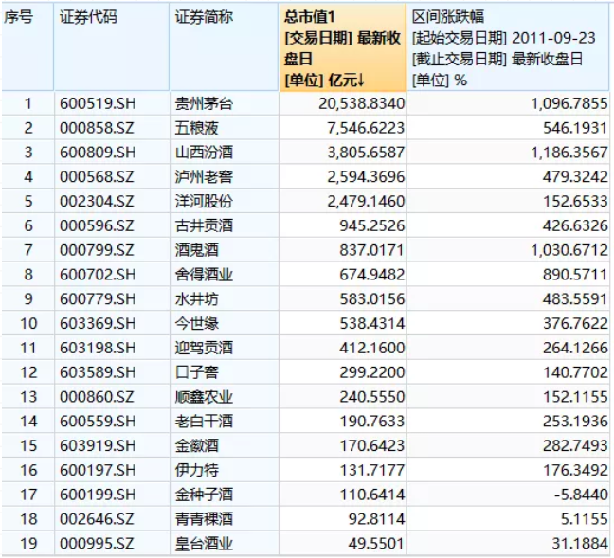Image resolution: width=614 pixels, height=558 pixels.
Task: Select stock code 000858.SZ
Action: [97, 128]
